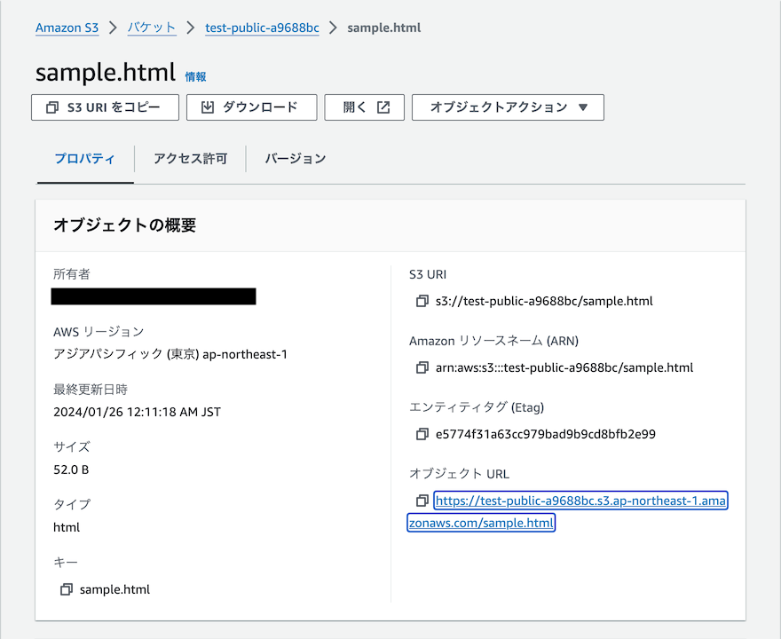Viewport: 781px width, 639px height.
Task: Open the バージョン tab
Action: pos(295,159)
